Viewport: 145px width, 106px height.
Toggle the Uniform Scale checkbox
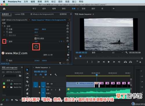pyautogui.click(x=35, y=39)
